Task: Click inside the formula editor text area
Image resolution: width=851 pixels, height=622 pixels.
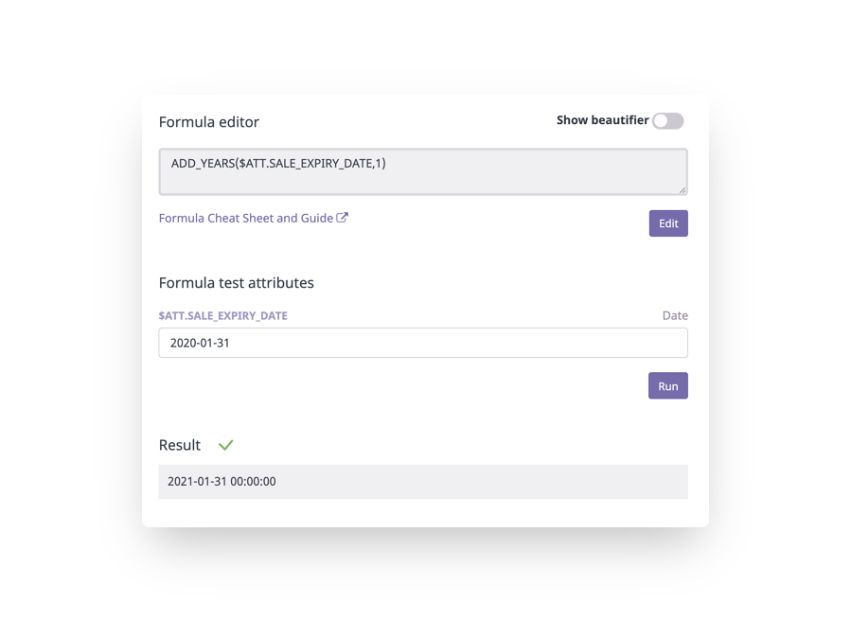Action: click(423, 171)
